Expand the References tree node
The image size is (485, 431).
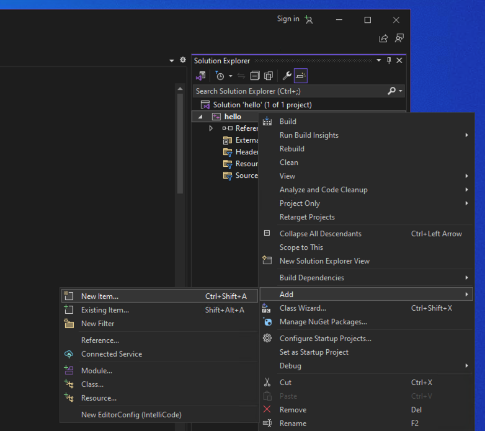(211, 128)
